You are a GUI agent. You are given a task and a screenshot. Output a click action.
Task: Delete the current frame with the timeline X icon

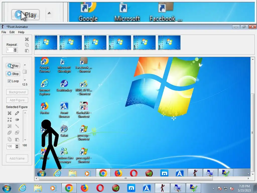point(27,39)
